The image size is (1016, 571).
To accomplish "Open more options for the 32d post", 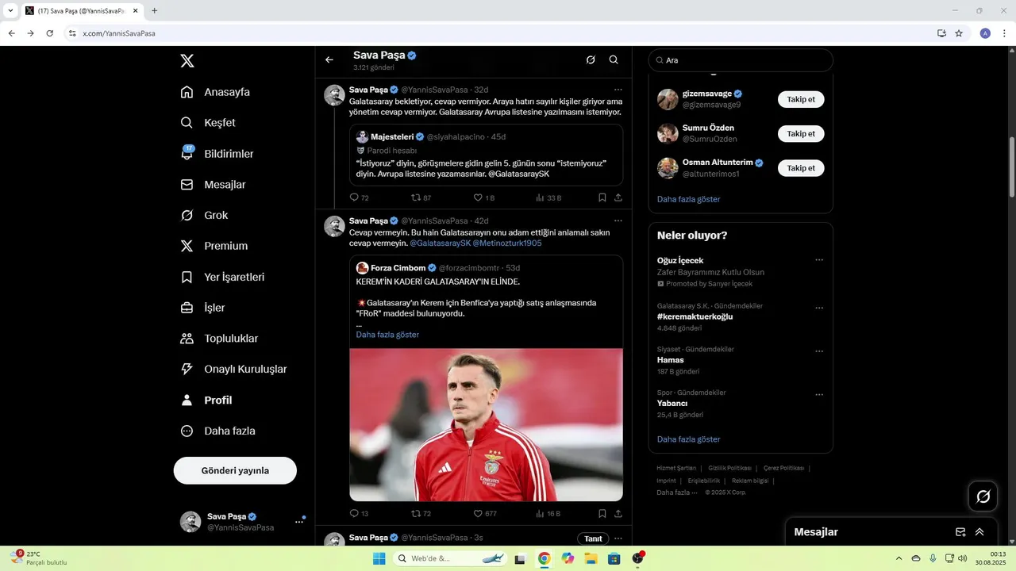I will click(x=618, y=89).
